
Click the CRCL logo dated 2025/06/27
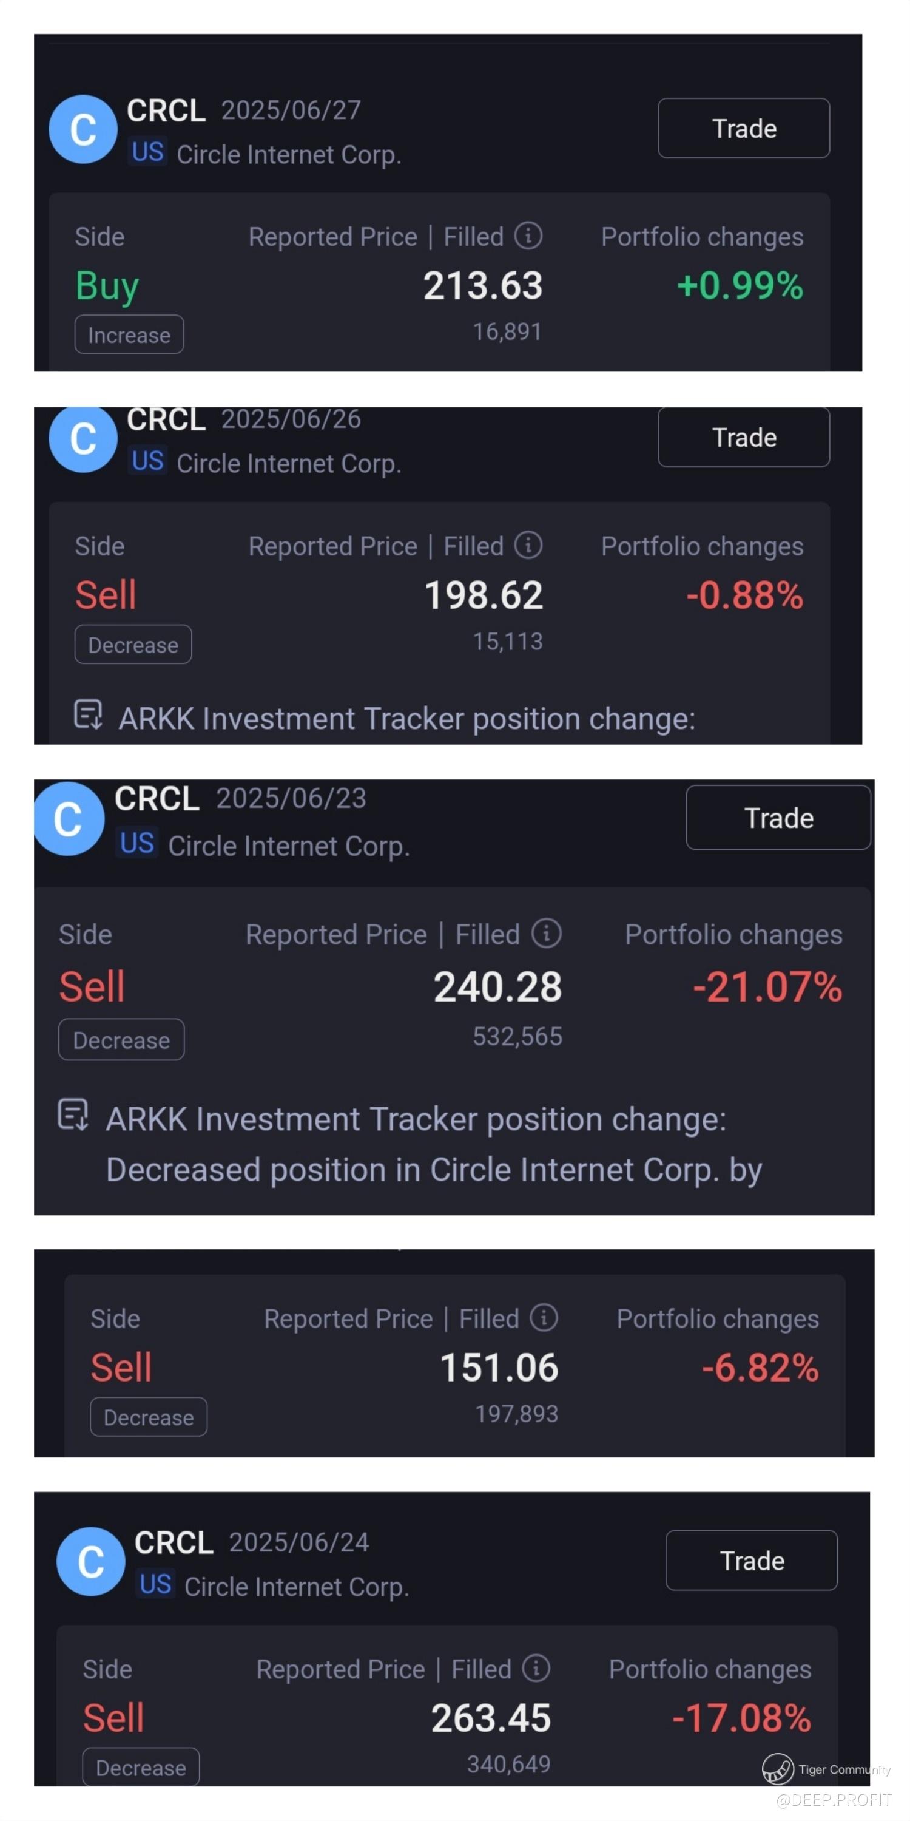pyautogui.click(x=83, y=129)
